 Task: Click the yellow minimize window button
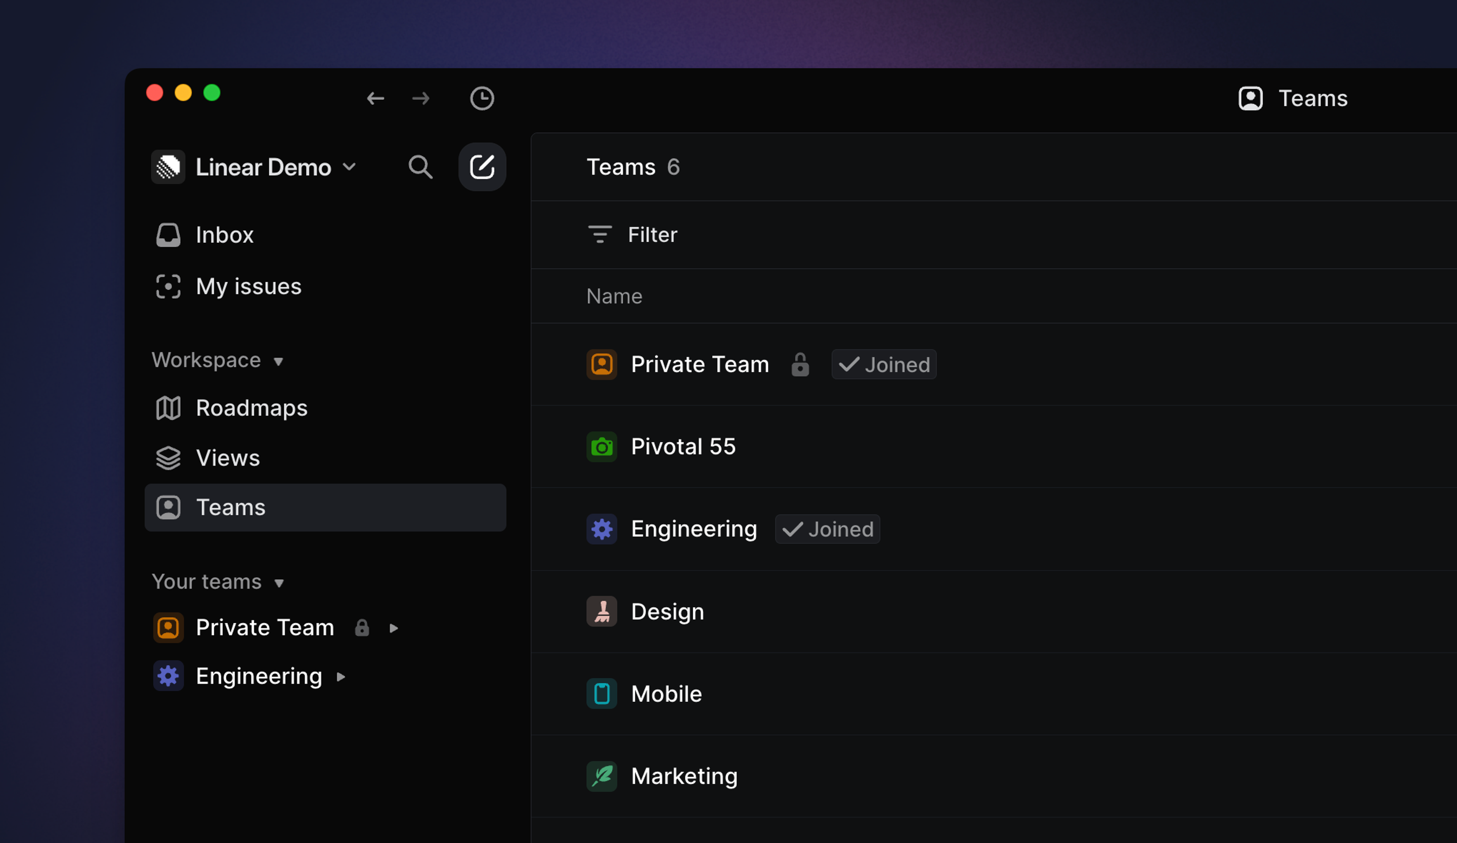click(183, 93)
